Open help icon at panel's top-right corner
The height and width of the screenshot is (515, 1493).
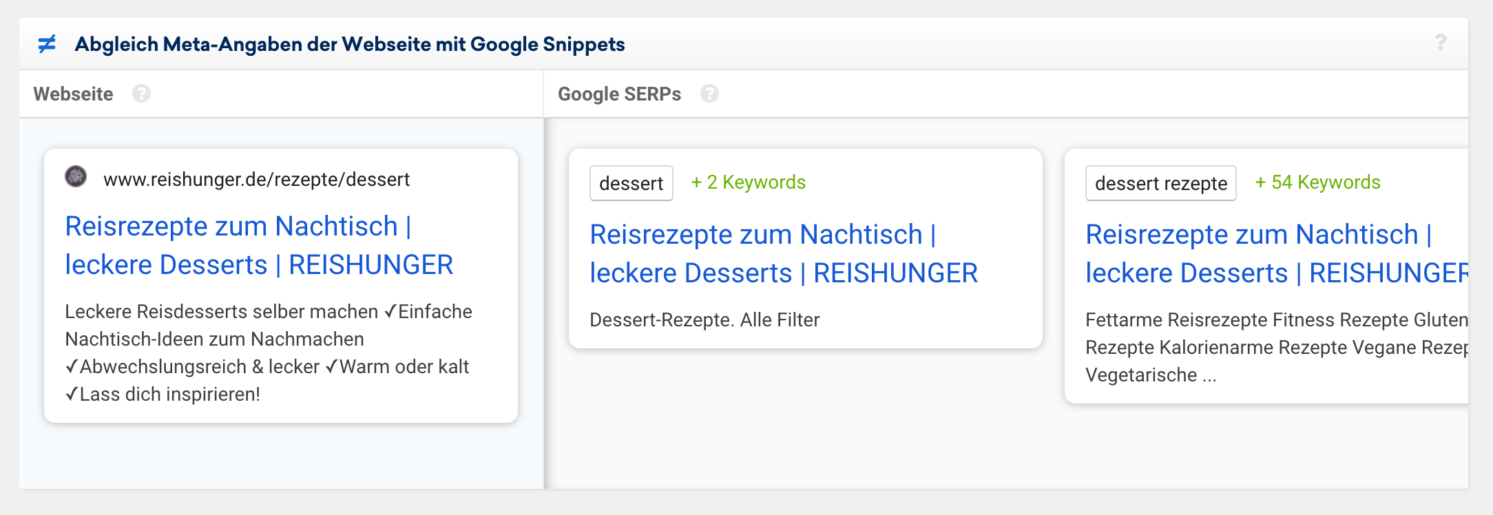coord(1440,43)
